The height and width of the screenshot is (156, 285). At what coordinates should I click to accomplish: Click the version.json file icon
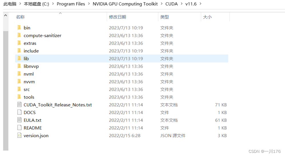pyautogui.click(x=19, y=135)
